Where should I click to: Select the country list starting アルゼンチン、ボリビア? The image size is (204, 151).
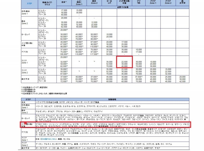[x=69, y=111]
